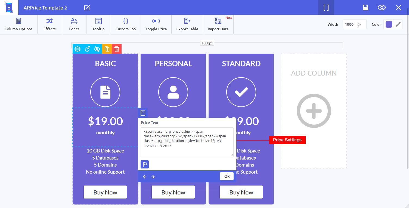Click the color eyedropper icon

pos(398,24)
